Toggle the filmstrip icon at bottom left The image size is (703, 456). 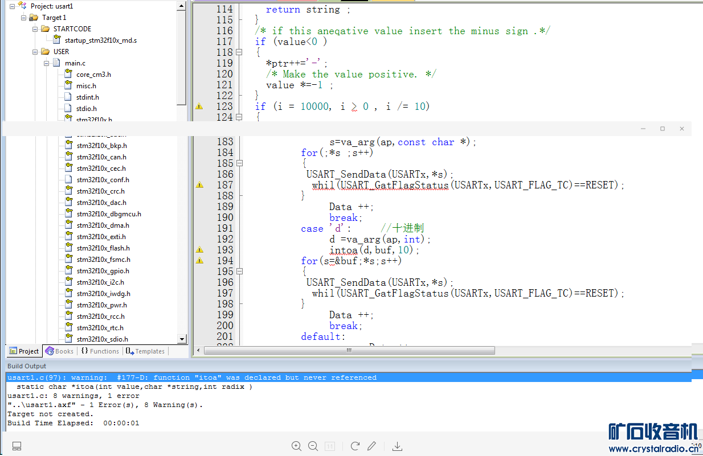[17, 446]
